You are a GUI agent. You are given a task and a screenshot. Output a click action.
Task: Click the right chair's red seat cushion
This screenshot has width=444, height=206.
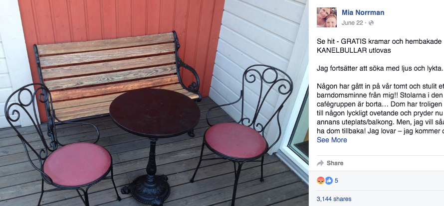pos(235,140)
